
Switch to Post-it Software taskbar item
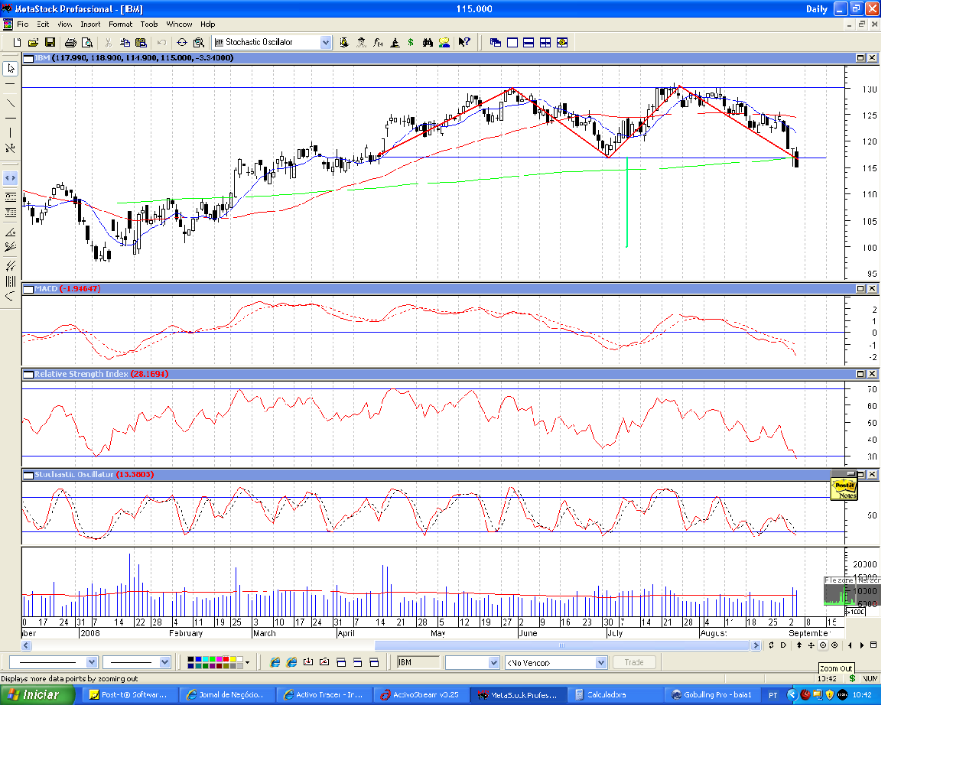(130, 694)
